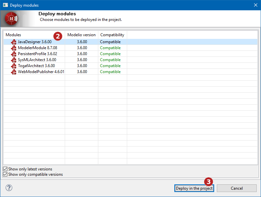The width and height of the screenshot is (261, 197).
Task: Click the Compatibility column header
Action: 112,35
